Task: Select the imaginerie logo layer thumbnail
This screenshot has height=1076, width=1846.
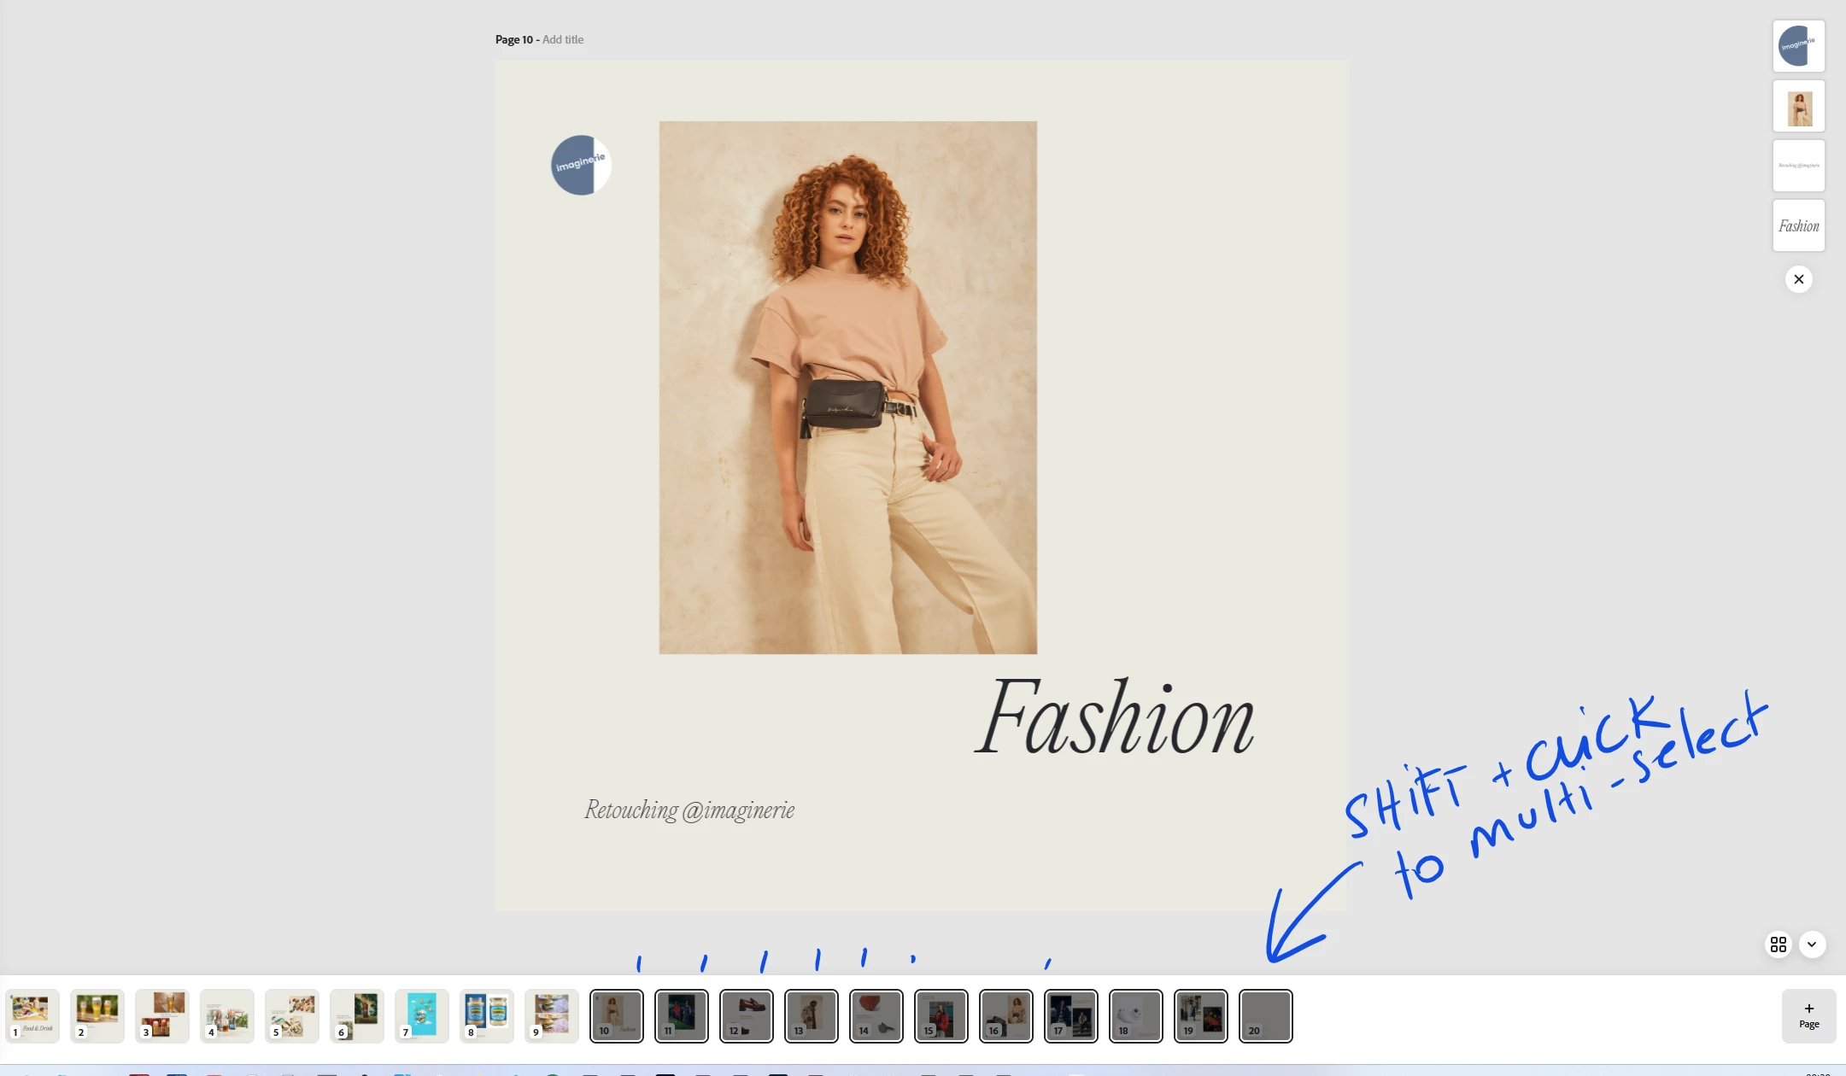Action: tap(1798, 46)
